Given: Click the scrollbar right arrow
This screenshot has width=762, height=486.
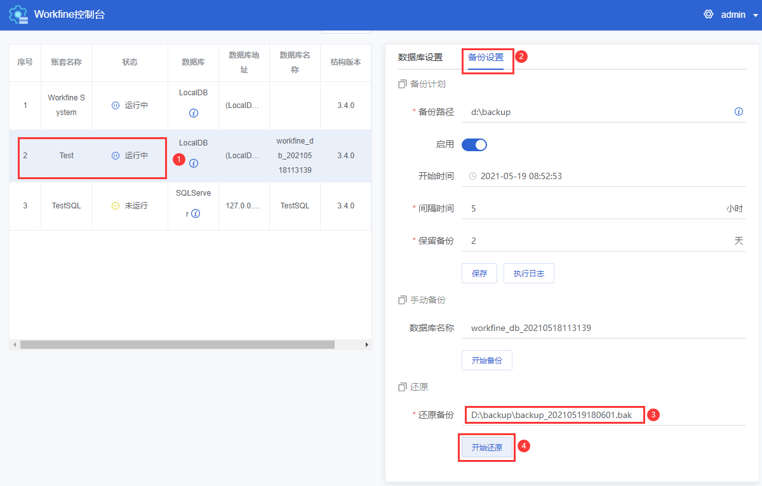Looking at the screenshot, I should click(366, 344).
